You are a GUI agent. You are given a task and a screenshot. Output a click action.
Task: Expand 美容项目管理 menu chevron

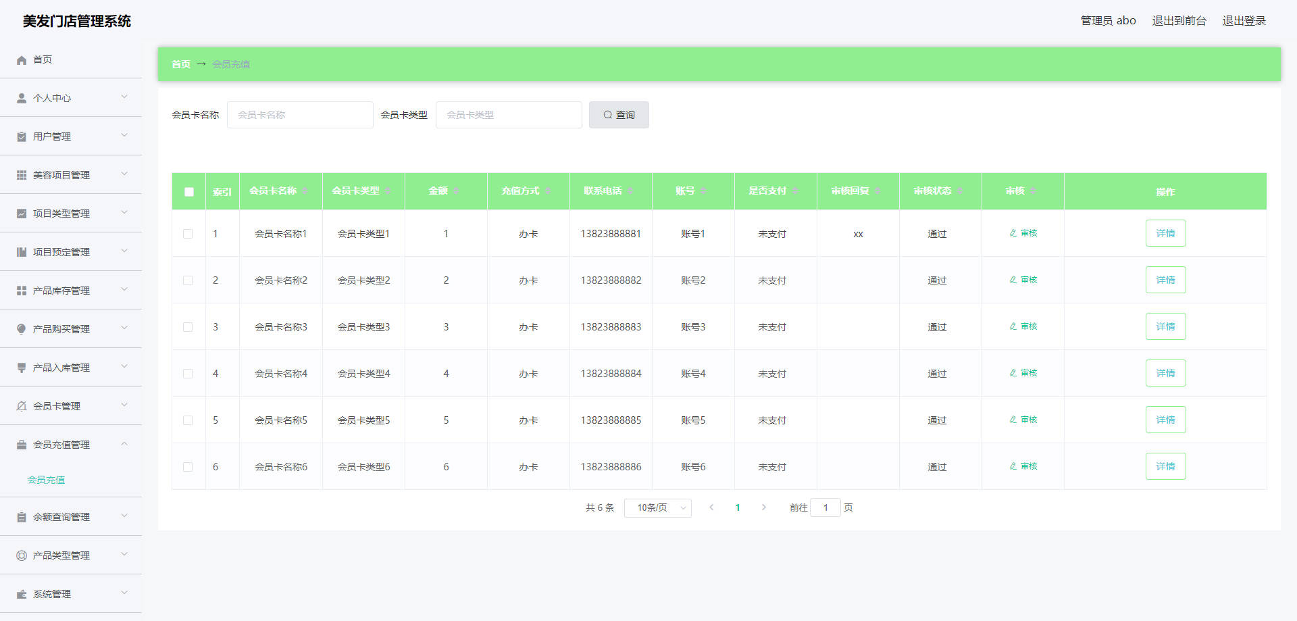124,174
